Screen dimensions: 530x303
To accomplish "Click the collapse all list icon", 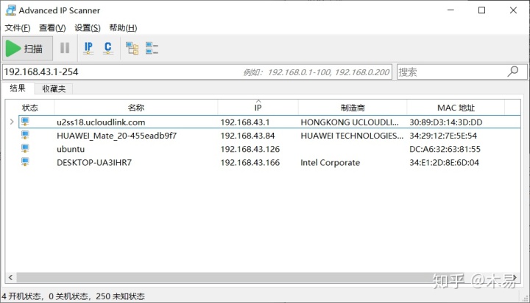I will [x=152, y=48].
